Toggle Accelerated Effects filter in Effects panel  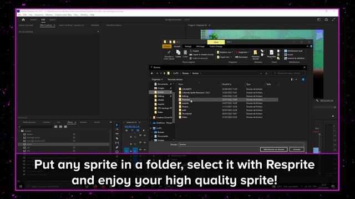click(55, 127)
